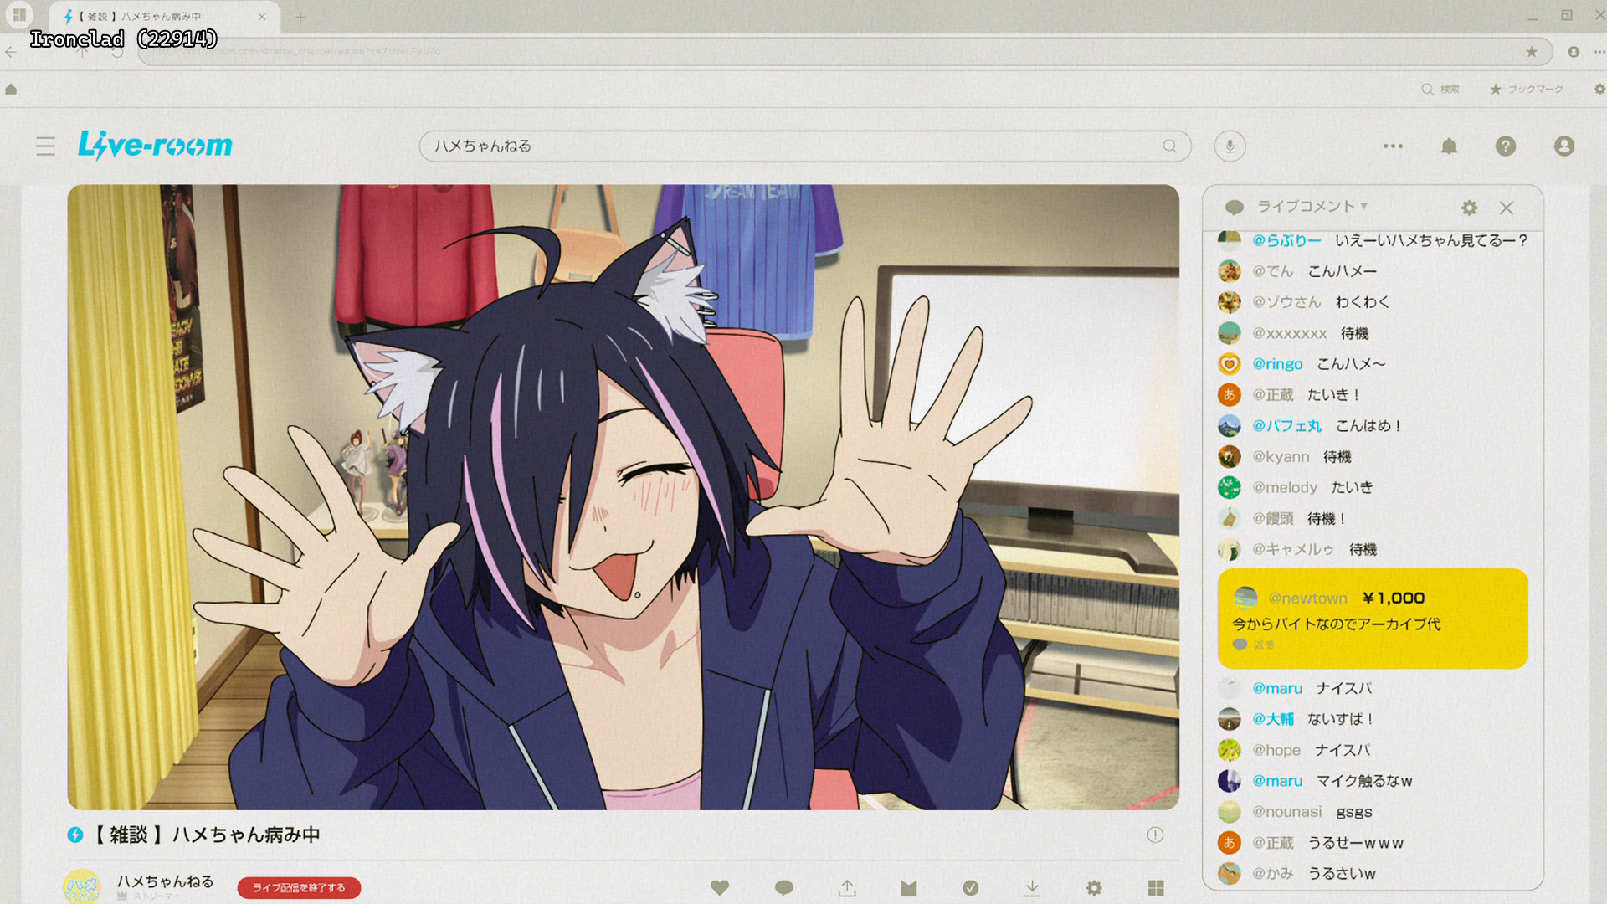1607x904 pixels.
Task: Expand the ライブコメント dropdown
Action: 1312,206
